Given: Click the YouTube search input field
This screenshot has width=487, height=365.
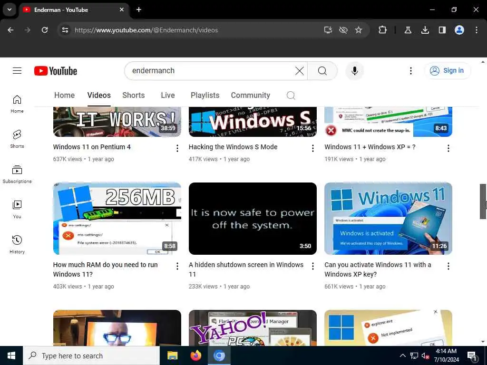Looking at the screenshot, I should [211, 71].
